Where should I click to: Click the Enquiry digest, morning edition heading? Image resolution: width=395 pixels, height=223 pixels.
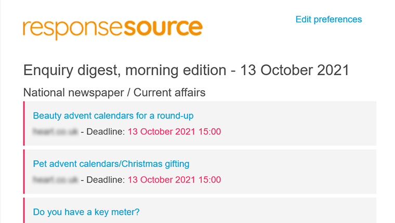coord(186,70)
